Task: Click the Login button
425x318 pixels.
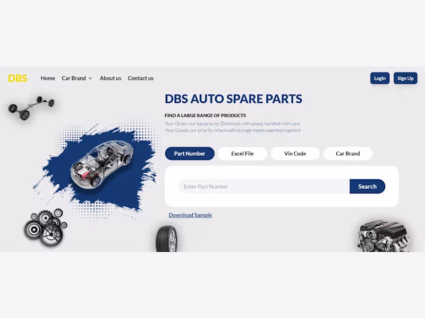Action: 379,78
